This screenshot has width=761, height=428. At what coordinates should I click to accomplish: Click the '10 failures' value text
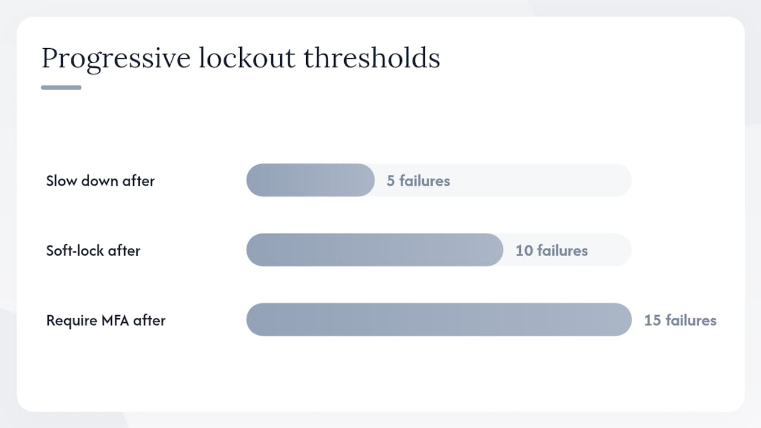(x=552, y=250)
